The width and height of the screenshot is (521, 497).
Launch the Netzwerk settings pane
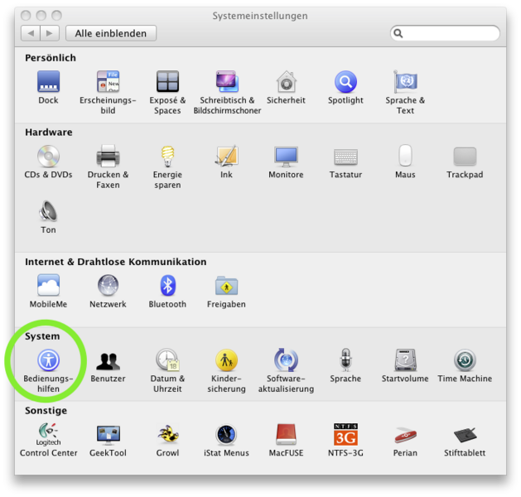tap(108, 286)
